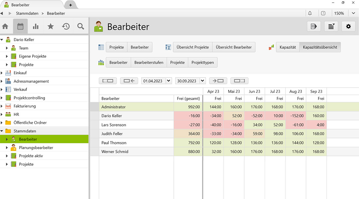Click the search magnifier icon
The image size is (359, 199).
point(81,27)
